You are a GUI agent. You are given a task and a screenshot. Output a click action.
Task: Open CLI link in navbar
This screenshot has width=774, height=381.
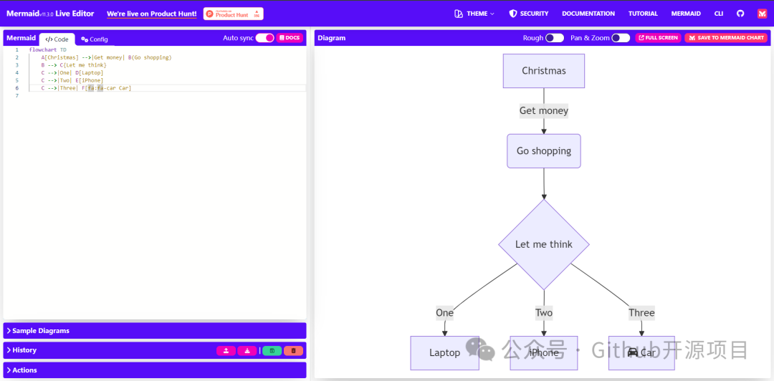719,14
